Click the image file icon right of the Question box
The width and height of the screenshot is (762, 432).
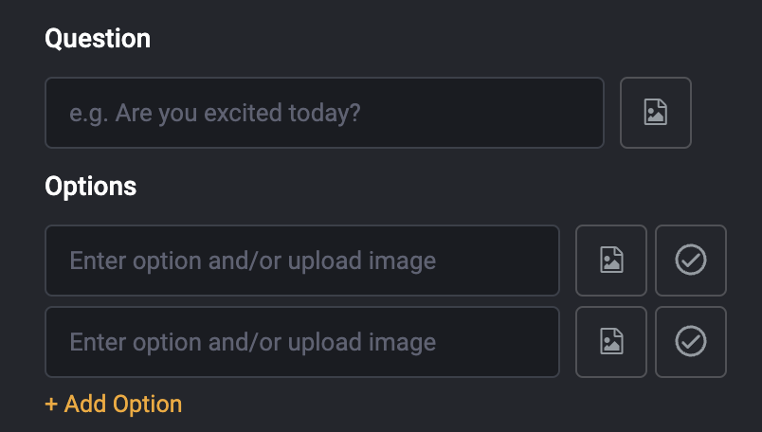click(x=656, y=112)
